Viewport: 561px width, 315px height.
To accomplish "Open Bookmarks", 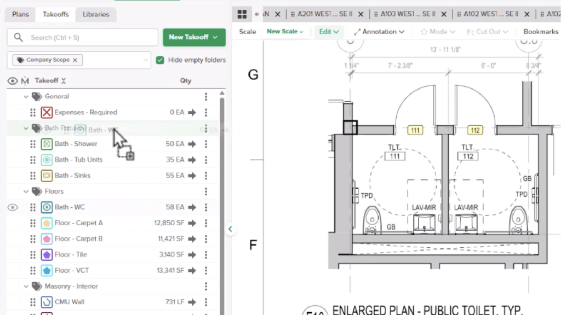I will 540,31.
